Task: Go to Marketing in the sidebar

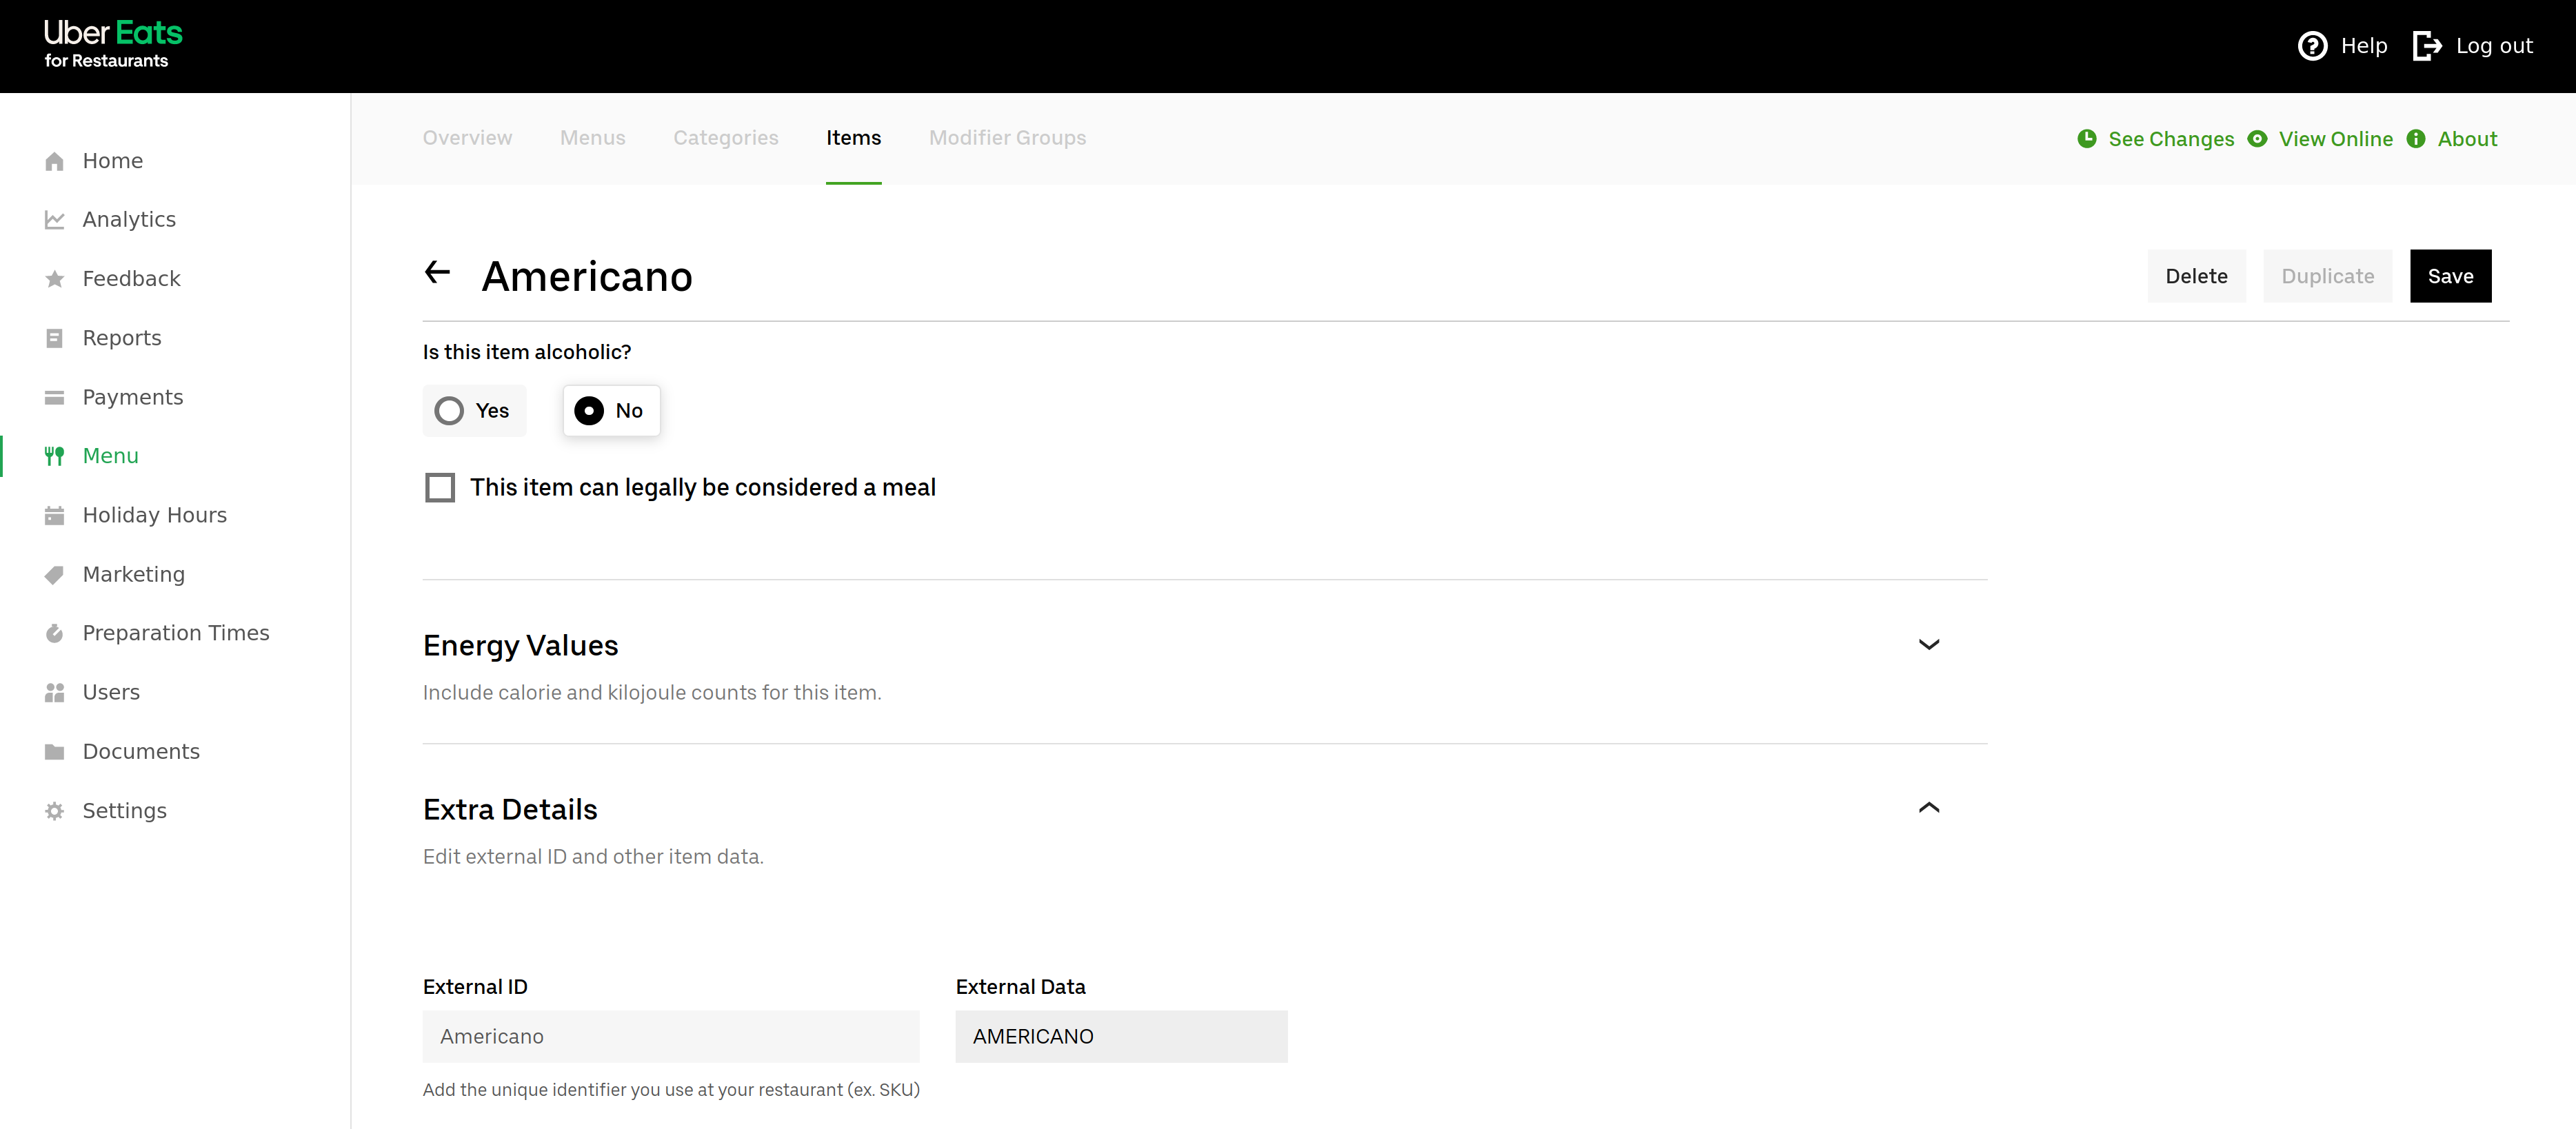Action: (134, 575)
